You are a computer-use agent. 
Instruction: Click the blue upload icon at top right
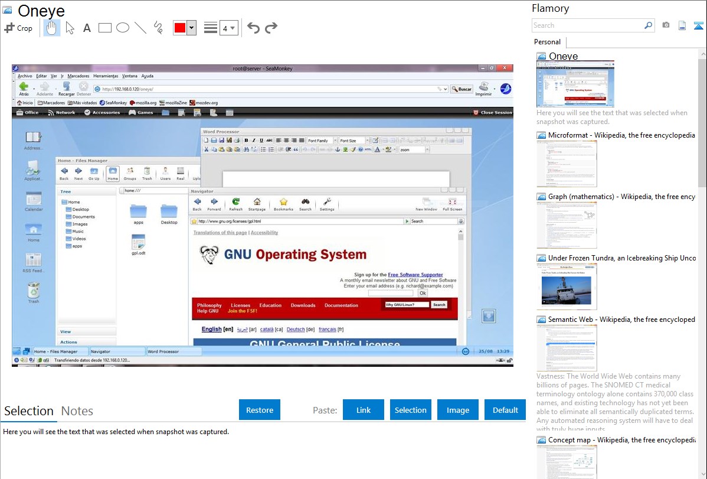click(x=698, y=25)
